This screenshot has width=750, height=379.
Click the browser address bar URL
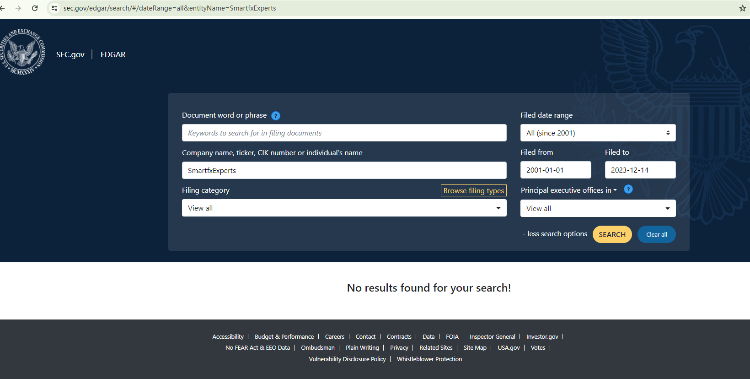(x=170, y=8)
